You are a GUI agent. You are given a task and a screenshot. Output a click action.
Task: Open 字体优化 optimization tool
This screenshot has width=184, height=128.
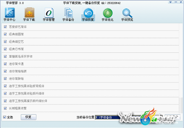[x=108, y=15]
